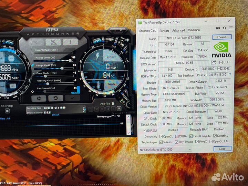The image size is (248, 186).
Task: Toggle the Ray Tracing checkbox
Action: pyautogui.click(x=177, y=142)
